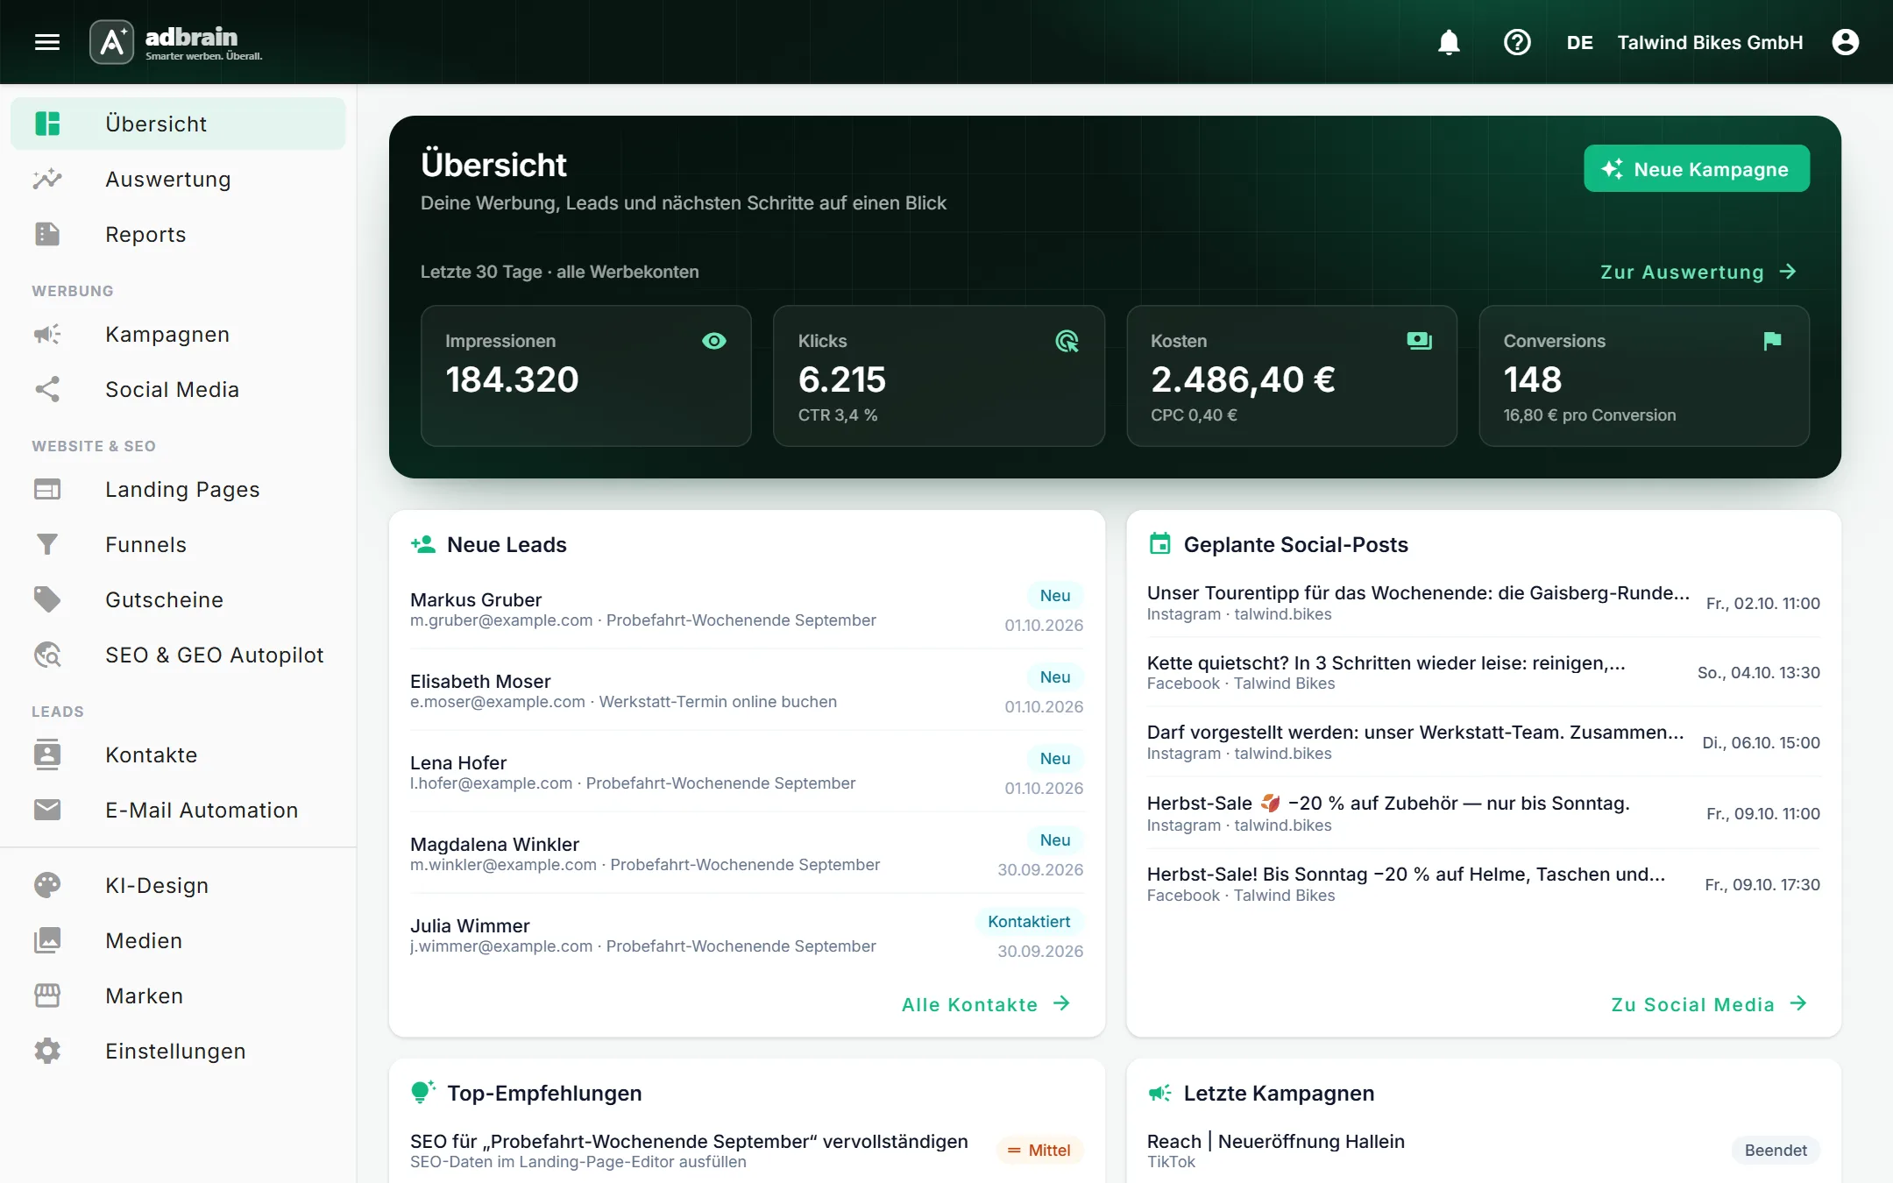Click the Top-Empfehlungen lightbulb icon
The height and width of the screenshot is (1183, 1893).
(x=422, y=1092)
